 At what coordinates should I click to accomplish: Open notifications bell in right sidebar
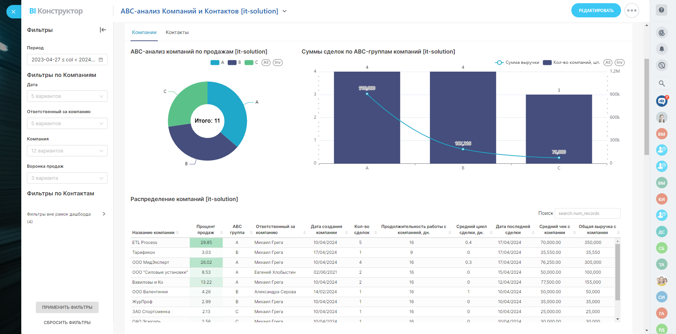pyautogui.click(x=661, y=49)
